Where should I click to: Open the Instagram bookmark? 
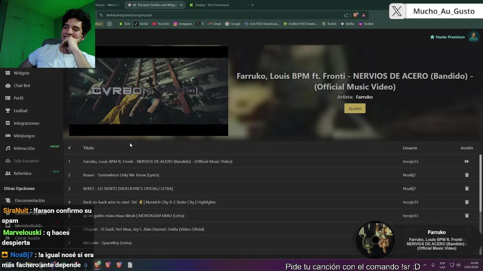183,24
